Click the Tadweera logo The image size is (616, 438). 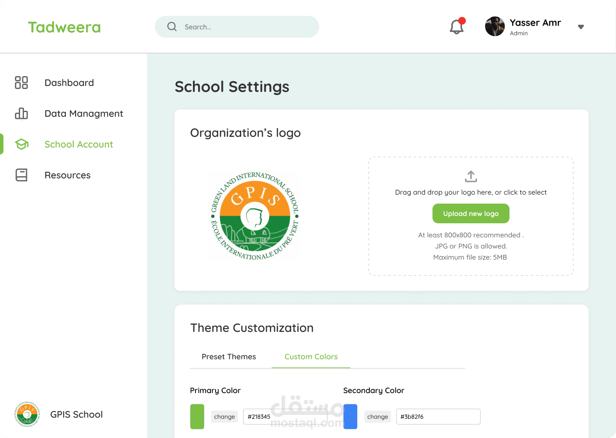point(64,27)
